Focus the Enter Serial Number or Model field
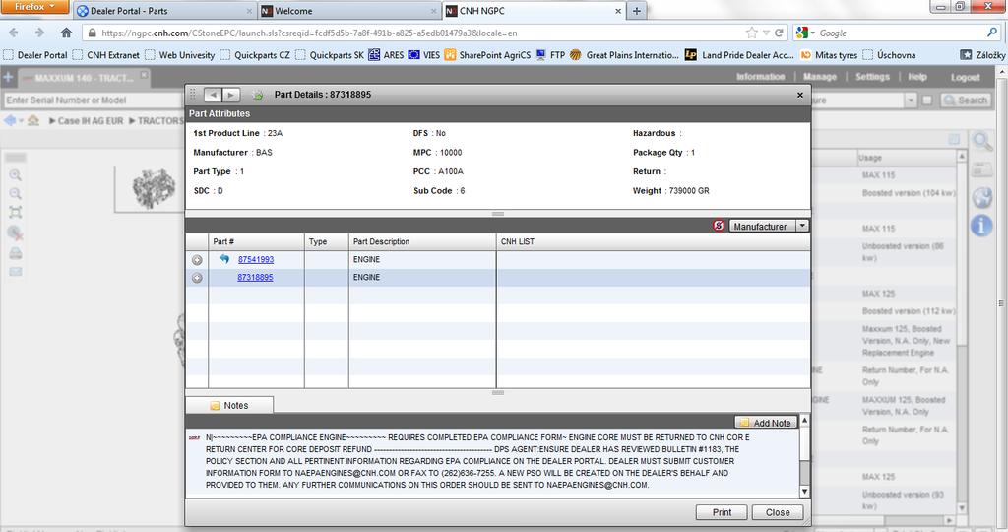The image size is (1008, 532). click(93, 100)
